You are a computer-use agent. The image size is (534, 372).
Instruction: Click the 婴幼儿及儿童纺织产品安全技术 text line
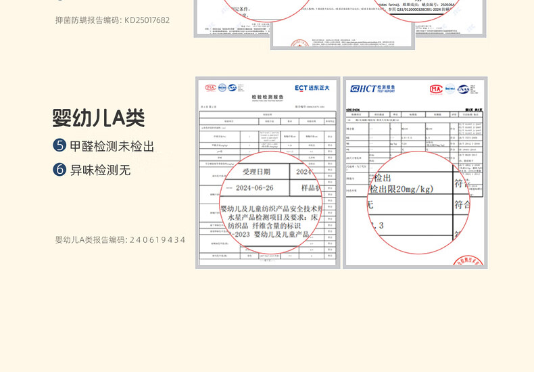click(271, 209)
